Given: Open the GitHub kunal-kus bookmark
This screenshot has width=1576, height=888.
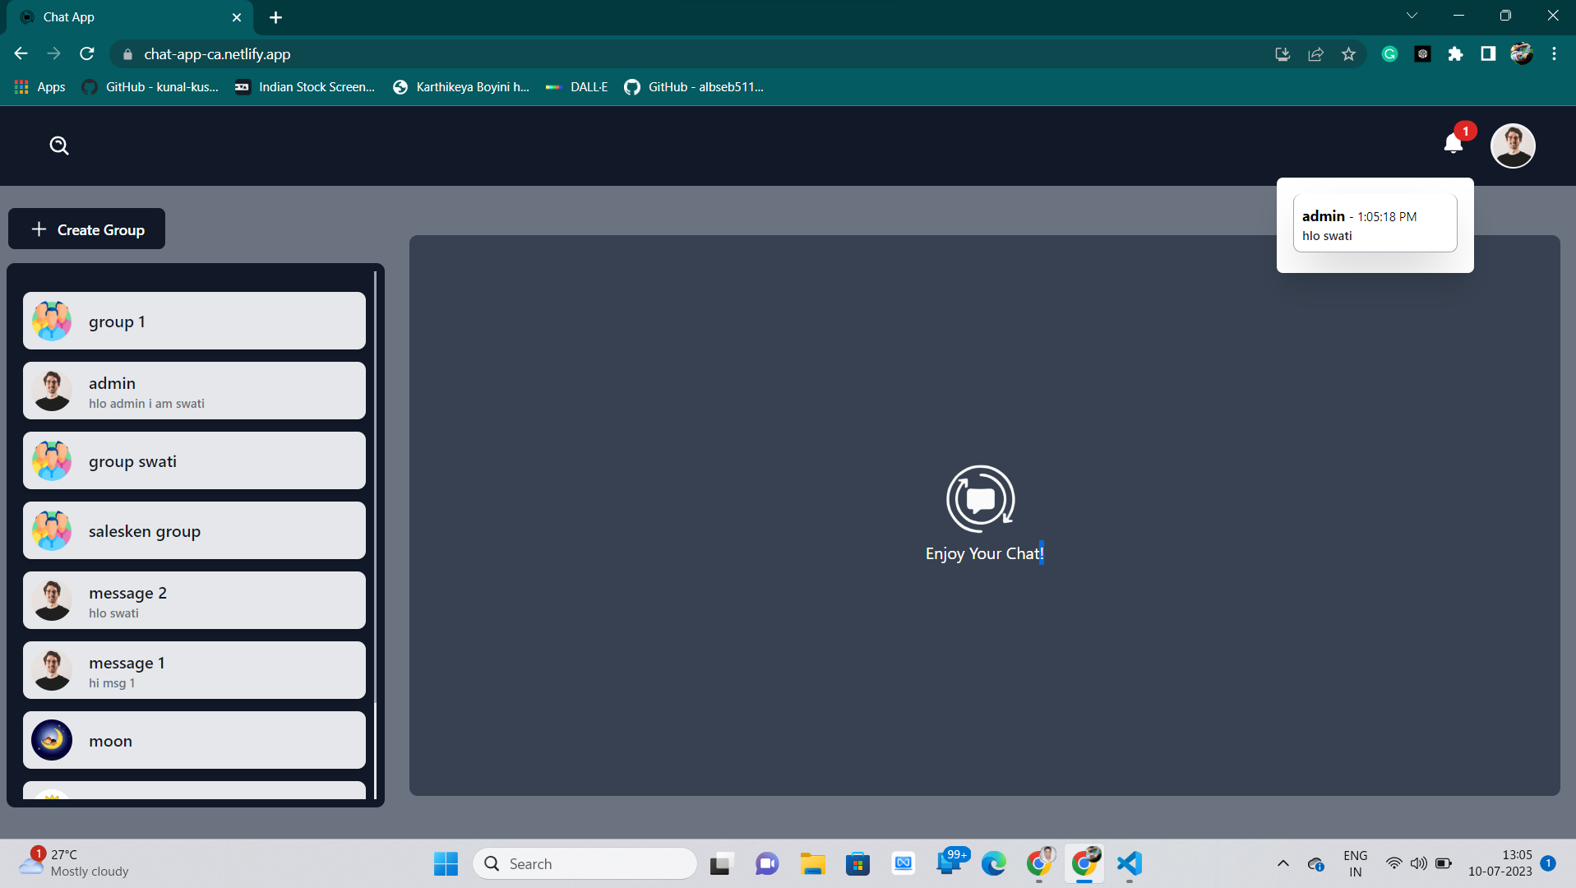Looking at the screenshot, I should point(150,87).
